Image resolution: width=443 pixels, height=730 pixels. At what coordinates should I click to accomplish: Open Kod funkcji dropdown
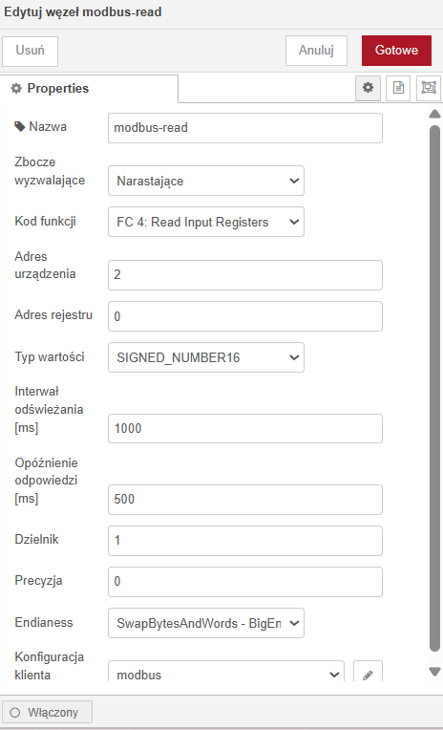pos(206,222)
